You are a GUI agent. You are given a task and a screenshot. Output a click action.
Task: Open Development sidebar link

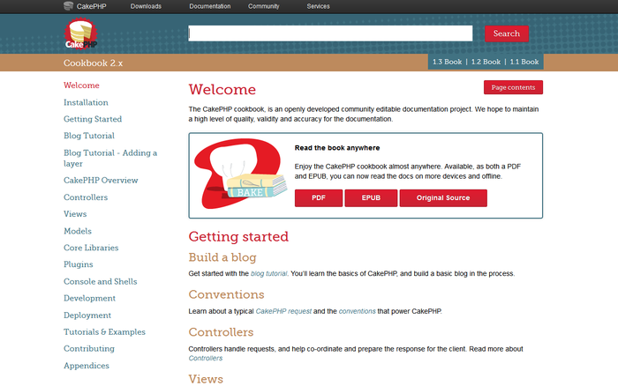(89, 298)
